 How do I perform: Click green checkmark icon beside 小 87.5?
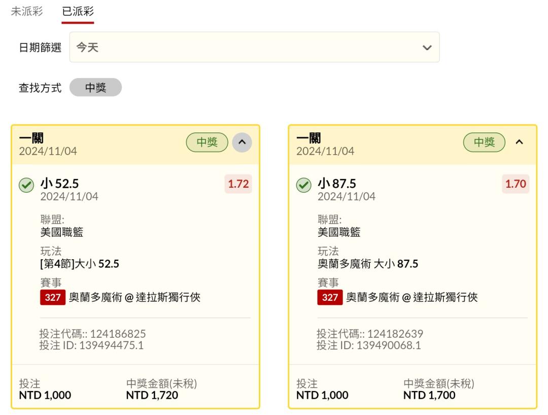pyautogui.click(x=303, y=186)
